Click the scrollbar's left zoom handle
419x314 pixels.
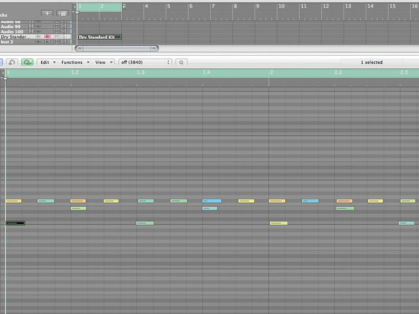click(79, 48)
